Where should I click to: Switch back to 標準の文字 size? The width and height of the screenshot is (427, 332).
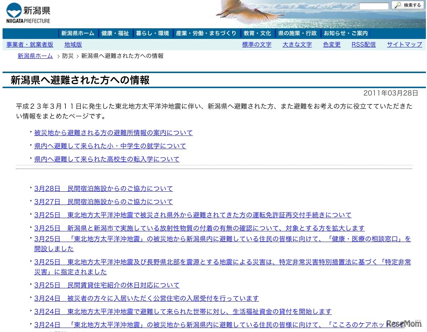(x=256, y=44)
